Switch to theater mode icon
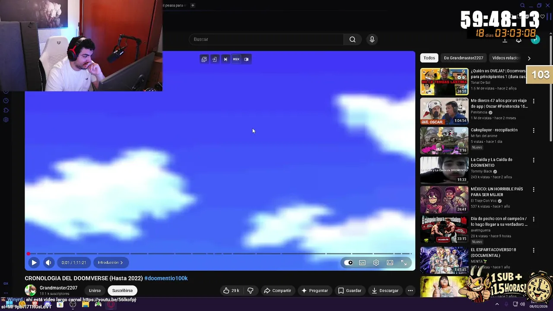This screenshot has height=311, width=553. click(390, 263)
